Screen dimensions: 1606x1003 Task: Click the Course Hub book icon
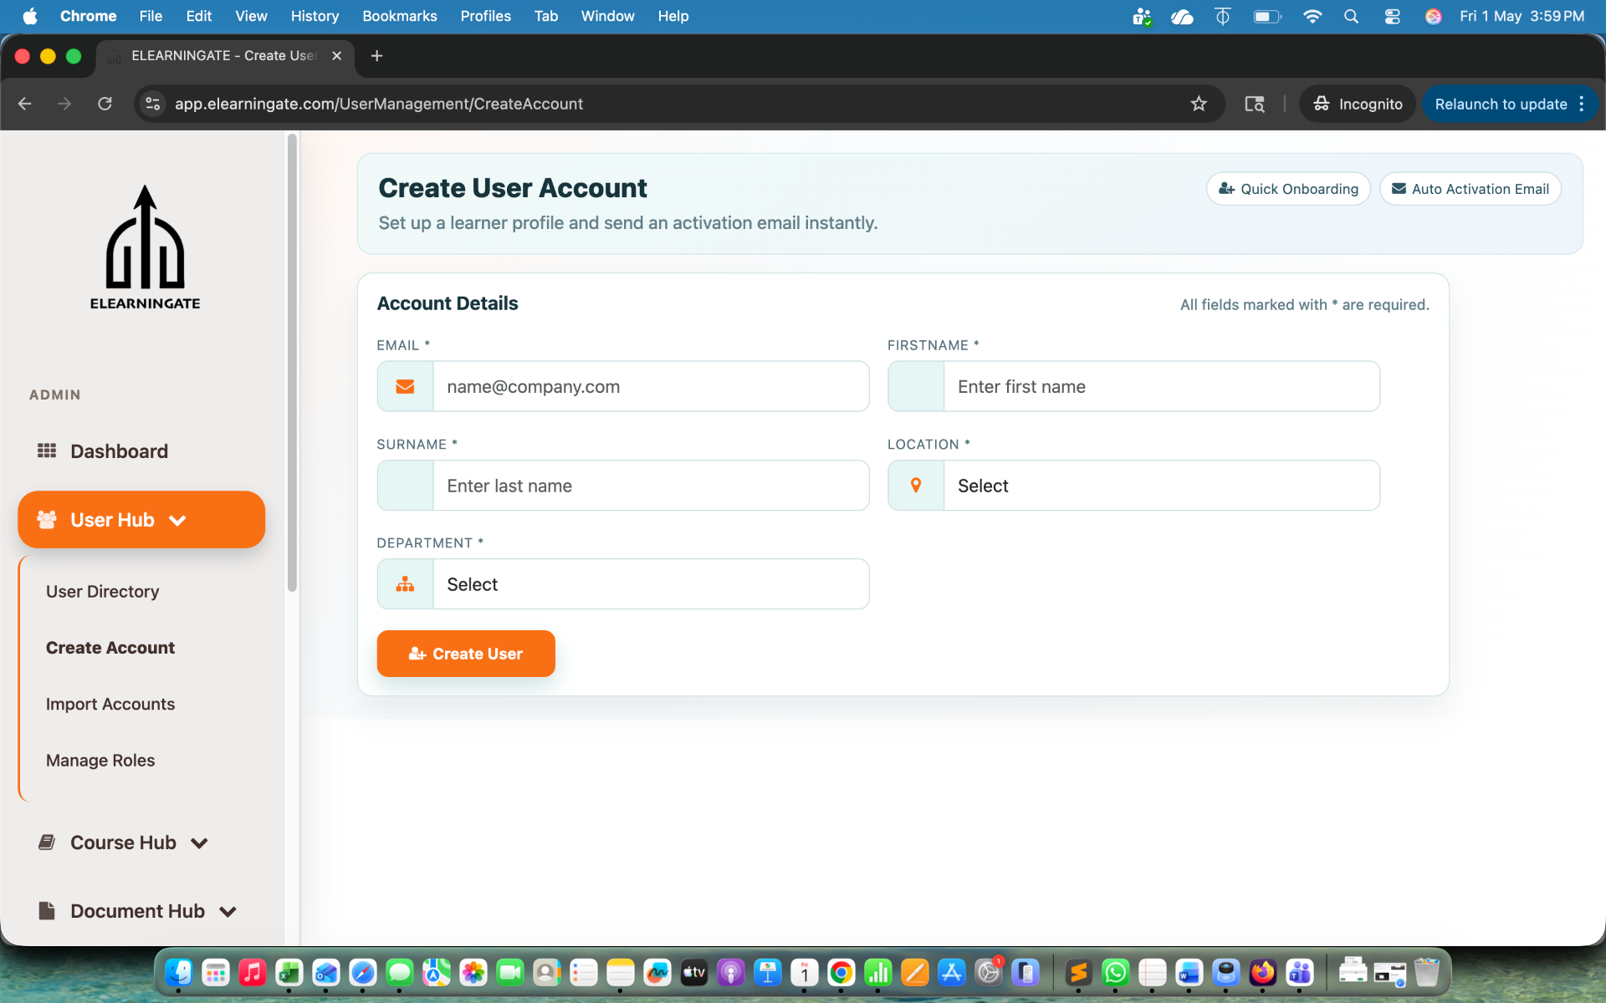(x=47, y=842)
